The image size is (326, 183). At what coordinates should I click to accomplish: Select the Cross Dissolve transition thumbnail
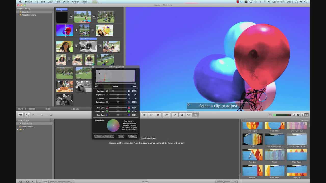297,126
